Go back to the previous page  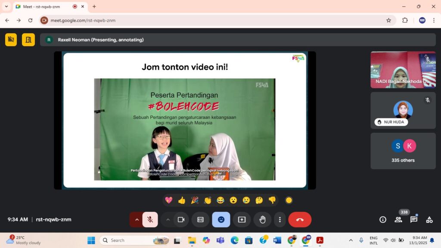(x=7, y=20)
